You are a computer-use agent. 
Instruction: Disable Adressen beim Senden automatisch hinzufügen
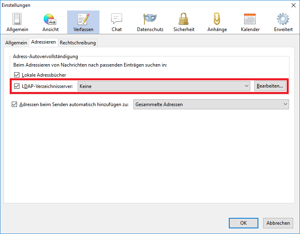pos(15,104)
